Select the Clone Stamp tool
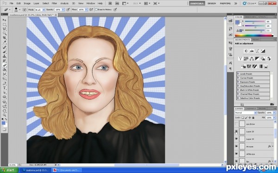The image size is (278, 173). 5,56
